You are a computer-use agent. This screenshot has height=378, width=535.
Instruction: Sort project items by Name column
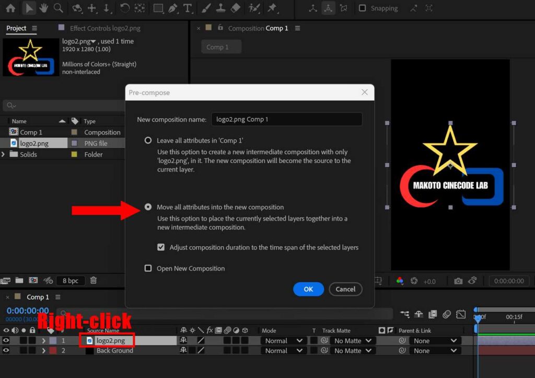[x=19, y=121]
